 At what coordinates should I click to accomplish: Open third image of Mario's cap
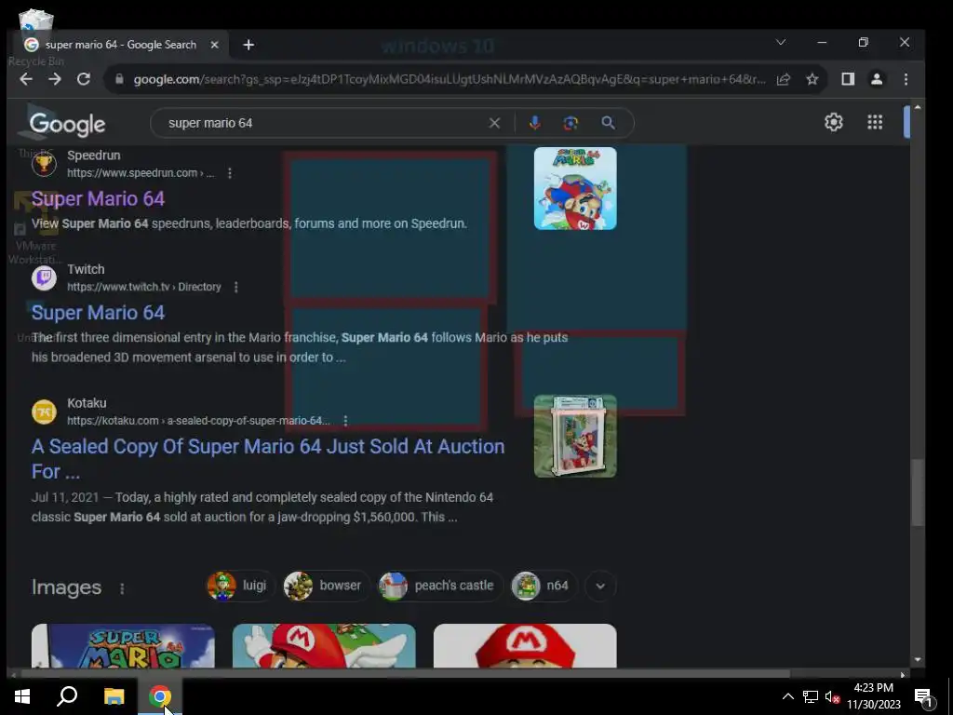525,646
